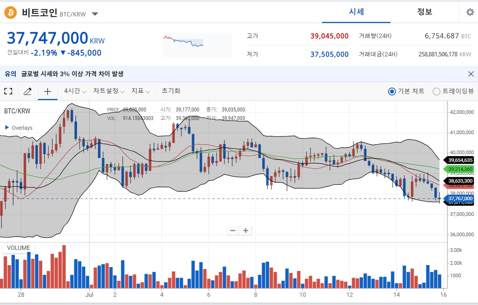The height and width of the screenshot is (305, 478).
Task: Click the current price 37,747,000
Action: (48, 38)
